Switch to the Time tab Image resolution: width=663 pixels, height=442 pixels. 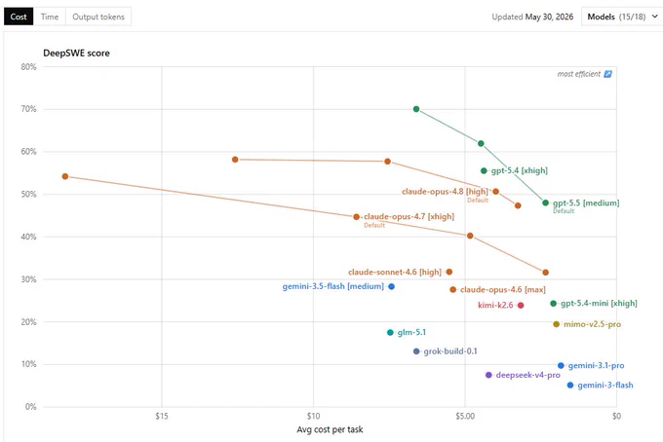click(50, 17)
